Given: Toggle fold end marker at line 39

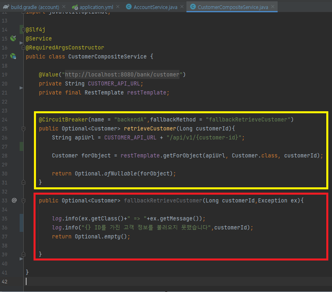Looking at the screenshot, I should (23, 254).
